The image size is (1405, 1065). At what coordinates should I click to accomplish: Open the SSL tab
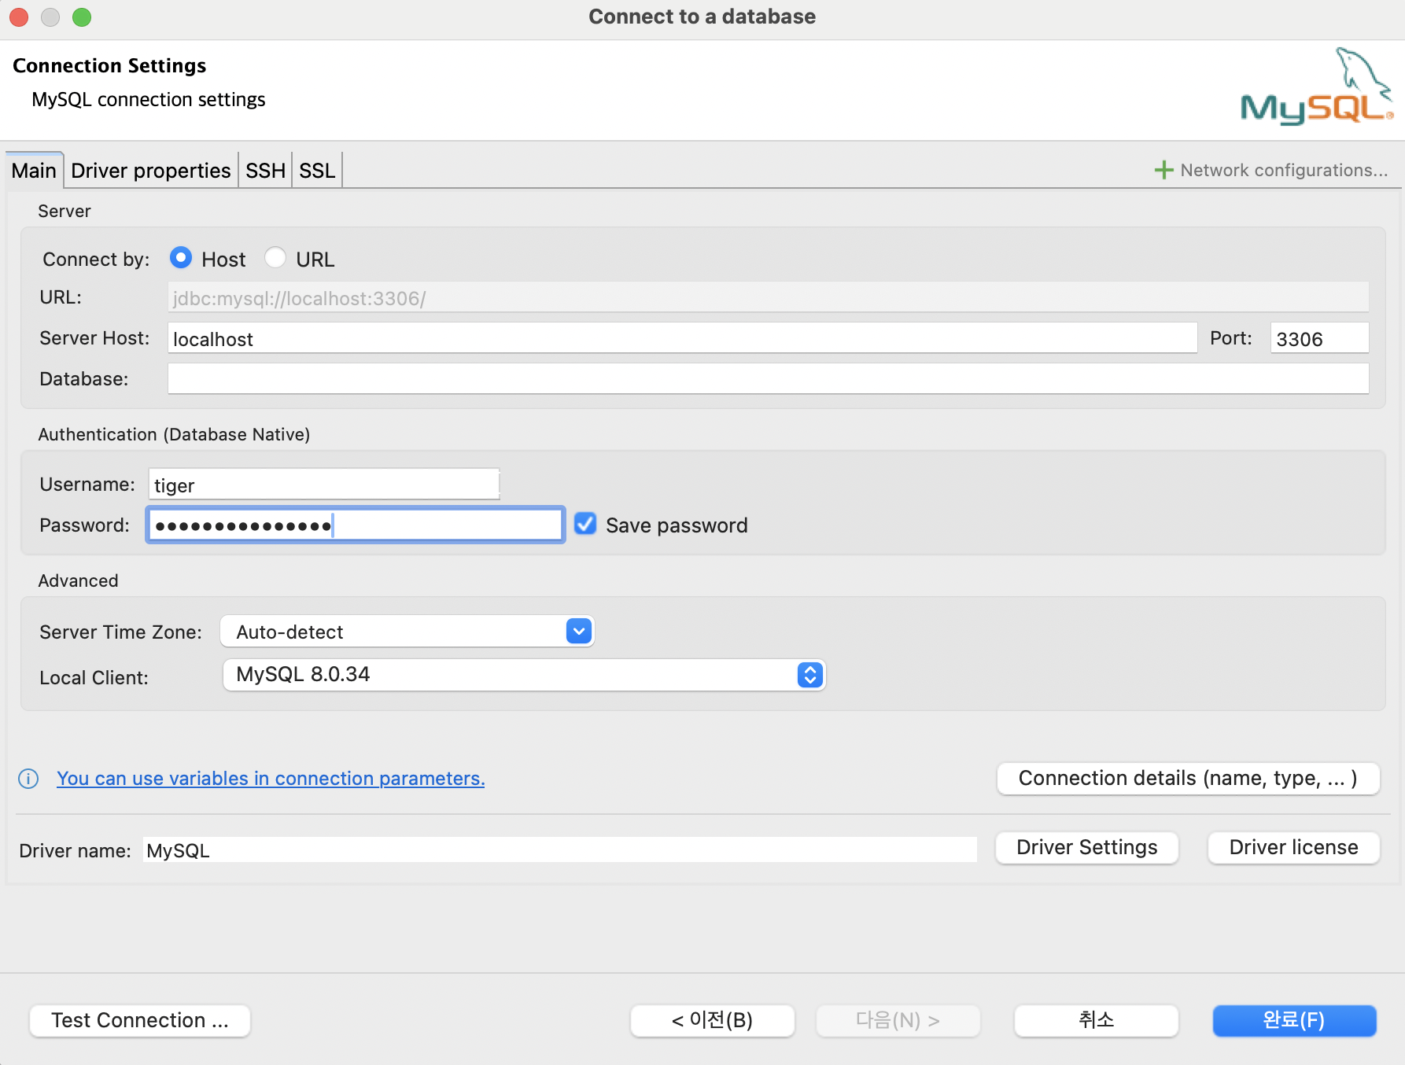pyautogui.click(x=317, y=171)
